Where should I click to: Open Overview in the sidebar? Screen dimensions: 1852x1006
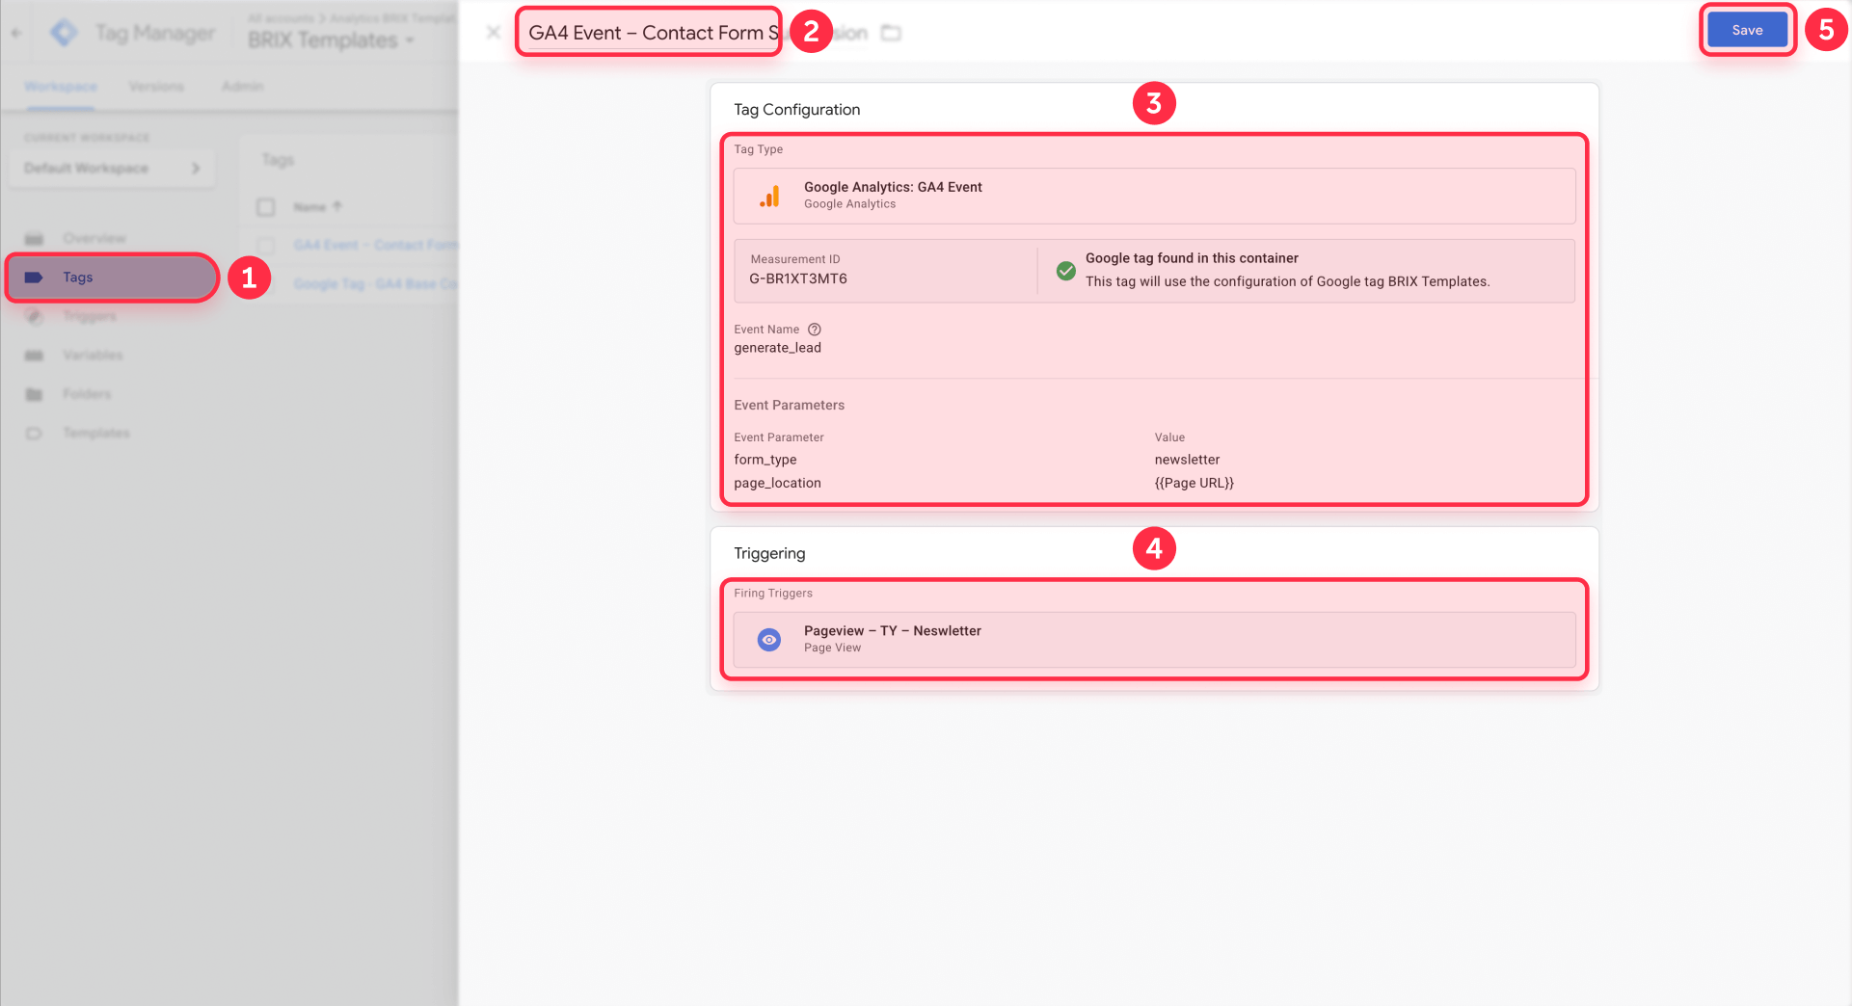point(94,238)
